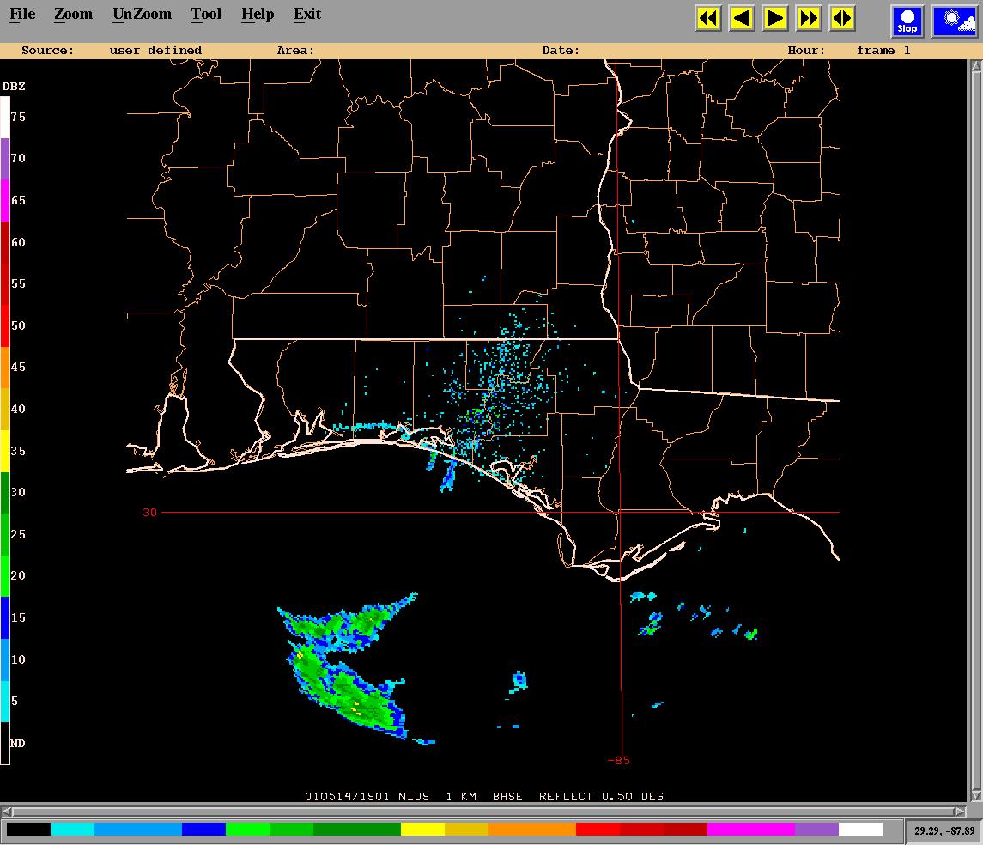Image resolution: width=983 pixels, height=845 pixels.
Task: Click the horizontal scrollbar right arrow
Action: 961,812
